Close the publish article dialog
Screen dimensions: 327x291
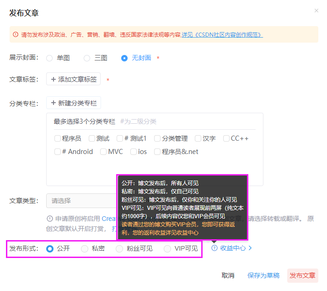pyautogui.click(x=316, y=11)
